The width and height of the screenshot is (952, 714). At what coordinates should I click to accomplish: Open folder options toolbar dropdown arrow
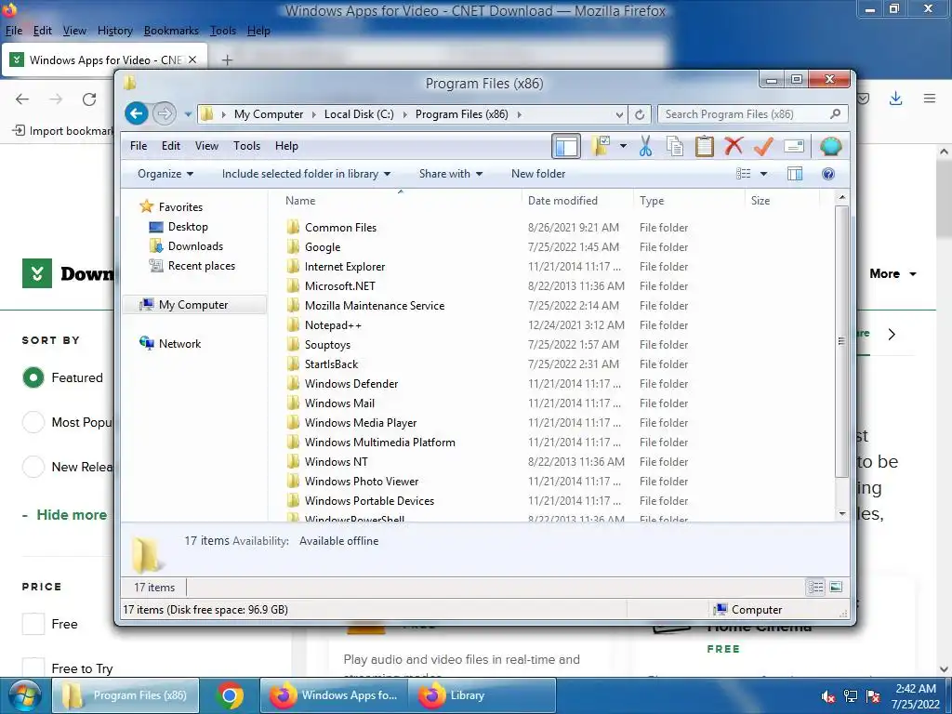[x=623, y=146]
